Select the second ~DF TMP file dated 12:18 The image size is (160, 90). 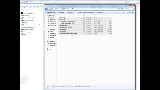[85, 24]
